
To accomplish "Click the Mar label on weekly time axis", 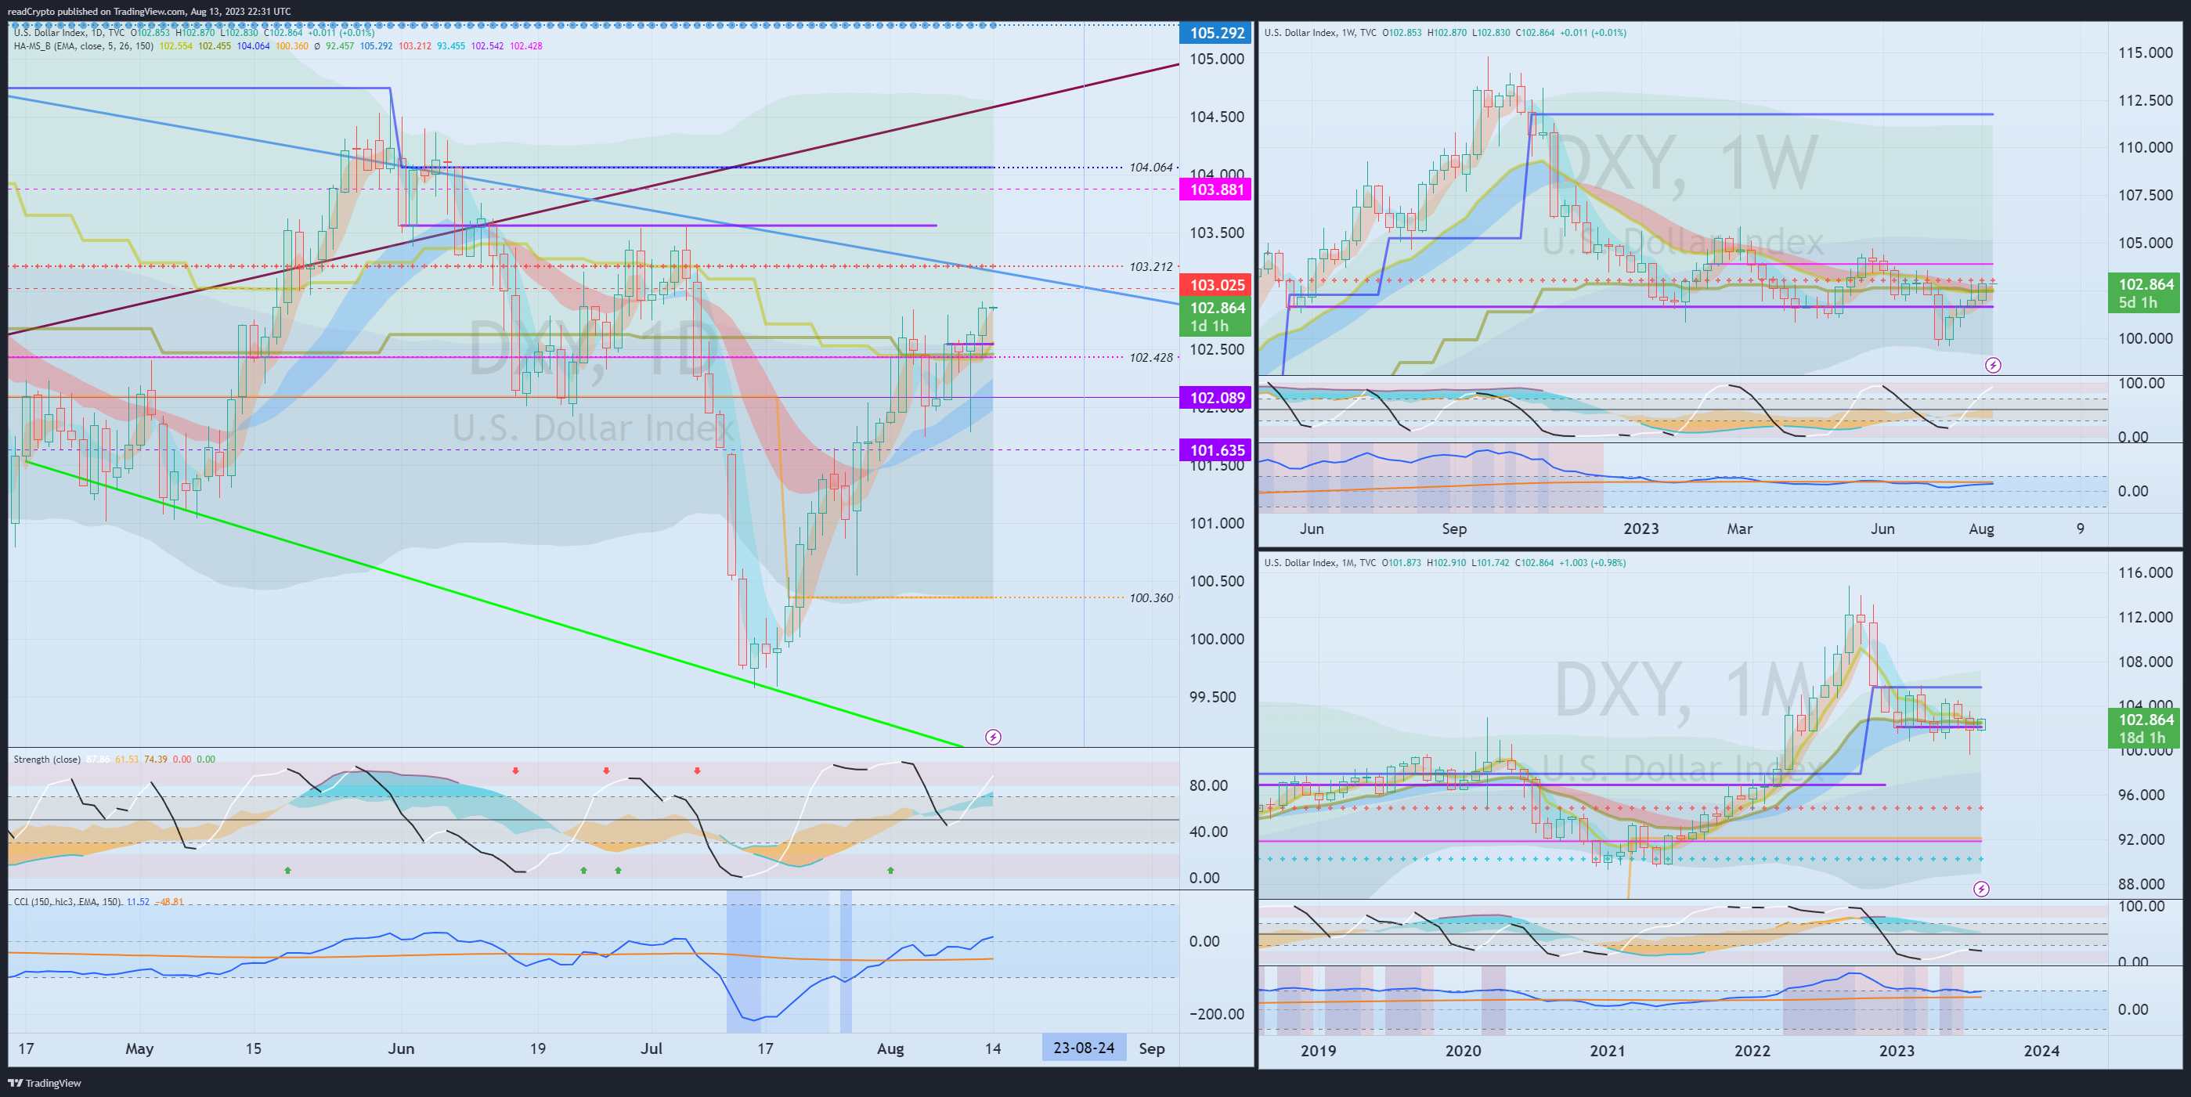I will click(x=1739, y=529).
